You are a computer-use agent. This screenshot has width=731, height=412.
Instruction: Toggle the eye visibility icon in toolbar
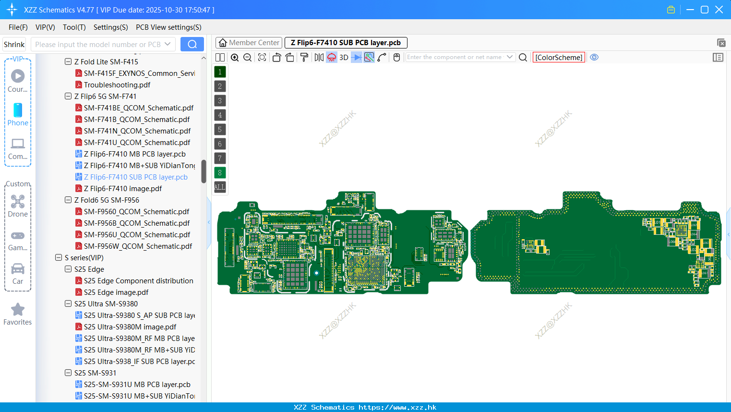coord(594,57)
